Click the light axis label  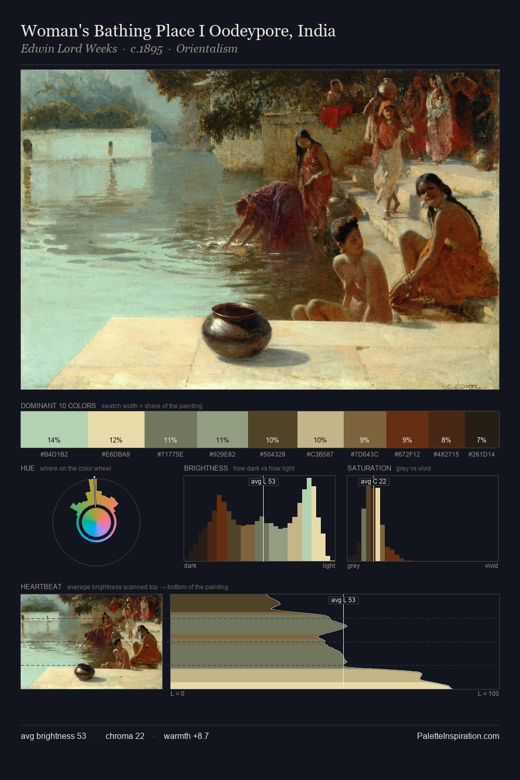pos(329,566)
